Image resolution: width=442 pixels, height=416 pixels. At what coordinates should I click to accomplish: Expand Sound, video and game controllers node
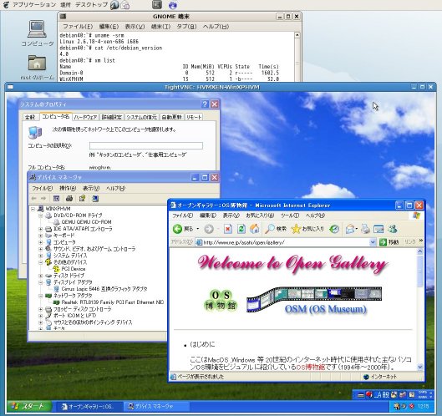(x=41, y=249)
